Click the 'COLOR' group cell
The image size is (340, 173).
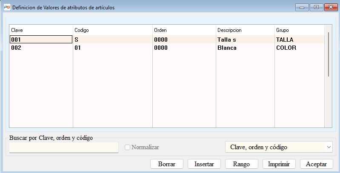pyautogui.click(x=300, y=48)
